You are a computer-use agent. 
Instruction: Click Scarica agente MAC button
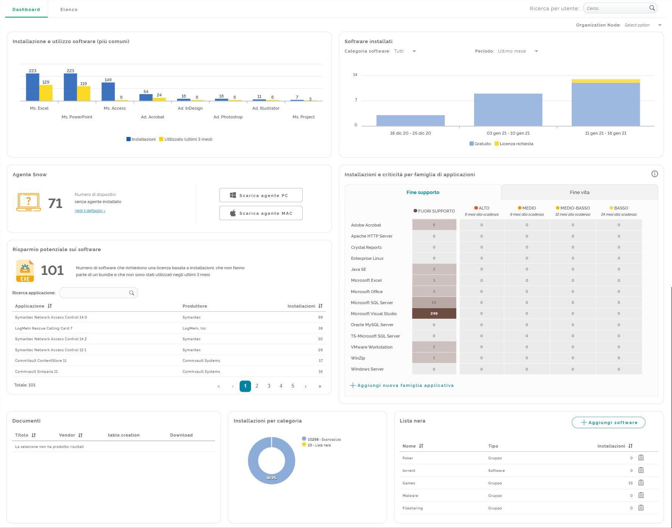261,213
